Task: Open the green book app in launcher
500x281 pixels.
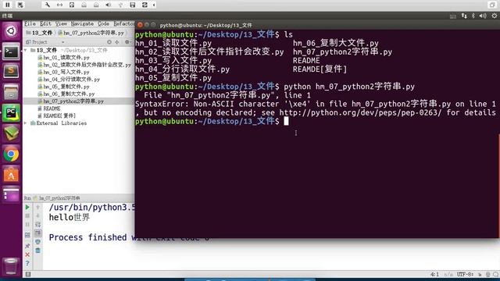Action: [11, 133]
